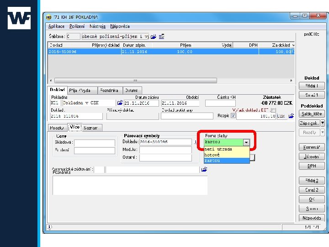
Task: Click the DPH button
Action: coord(312,166)
